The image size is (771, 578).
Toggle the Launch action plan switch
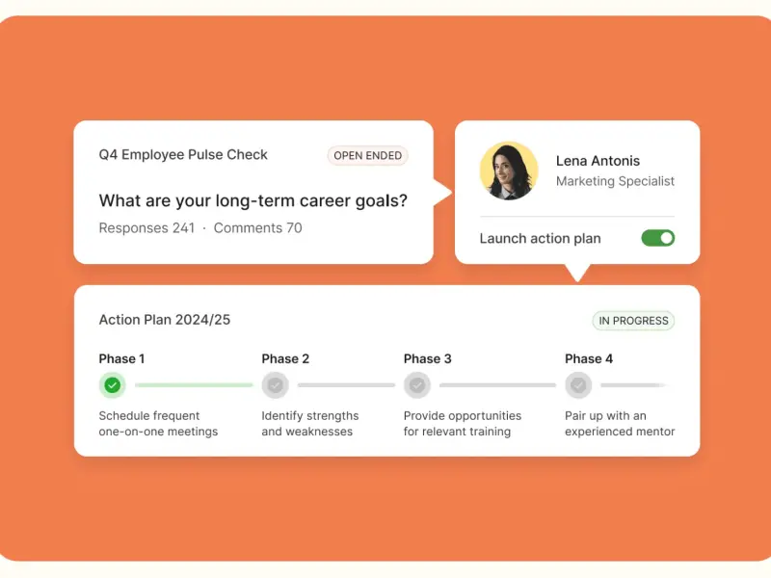658,238
